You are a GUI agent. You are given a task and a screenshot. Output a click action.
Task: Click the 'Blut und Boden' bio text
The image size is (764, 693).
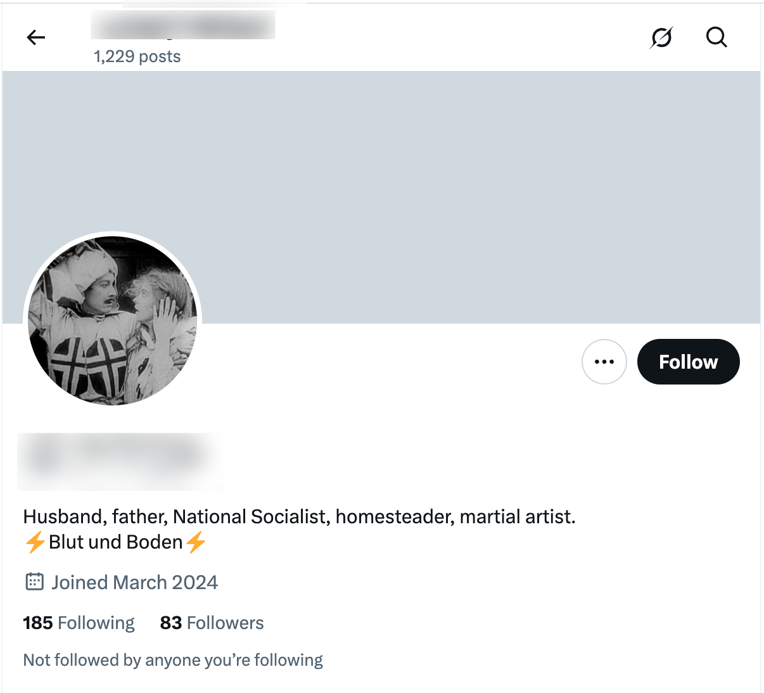point(116,542)
